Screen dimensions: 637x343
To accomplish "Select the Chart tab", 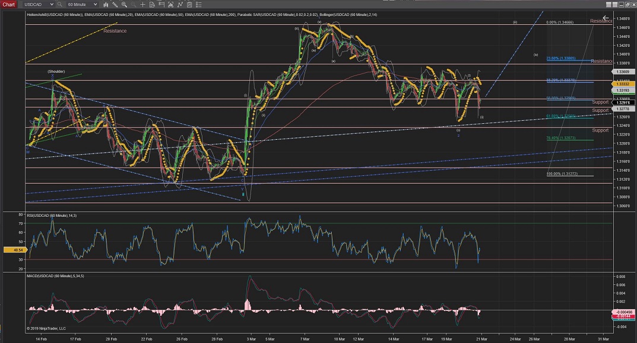I will (x=9, y=4).
